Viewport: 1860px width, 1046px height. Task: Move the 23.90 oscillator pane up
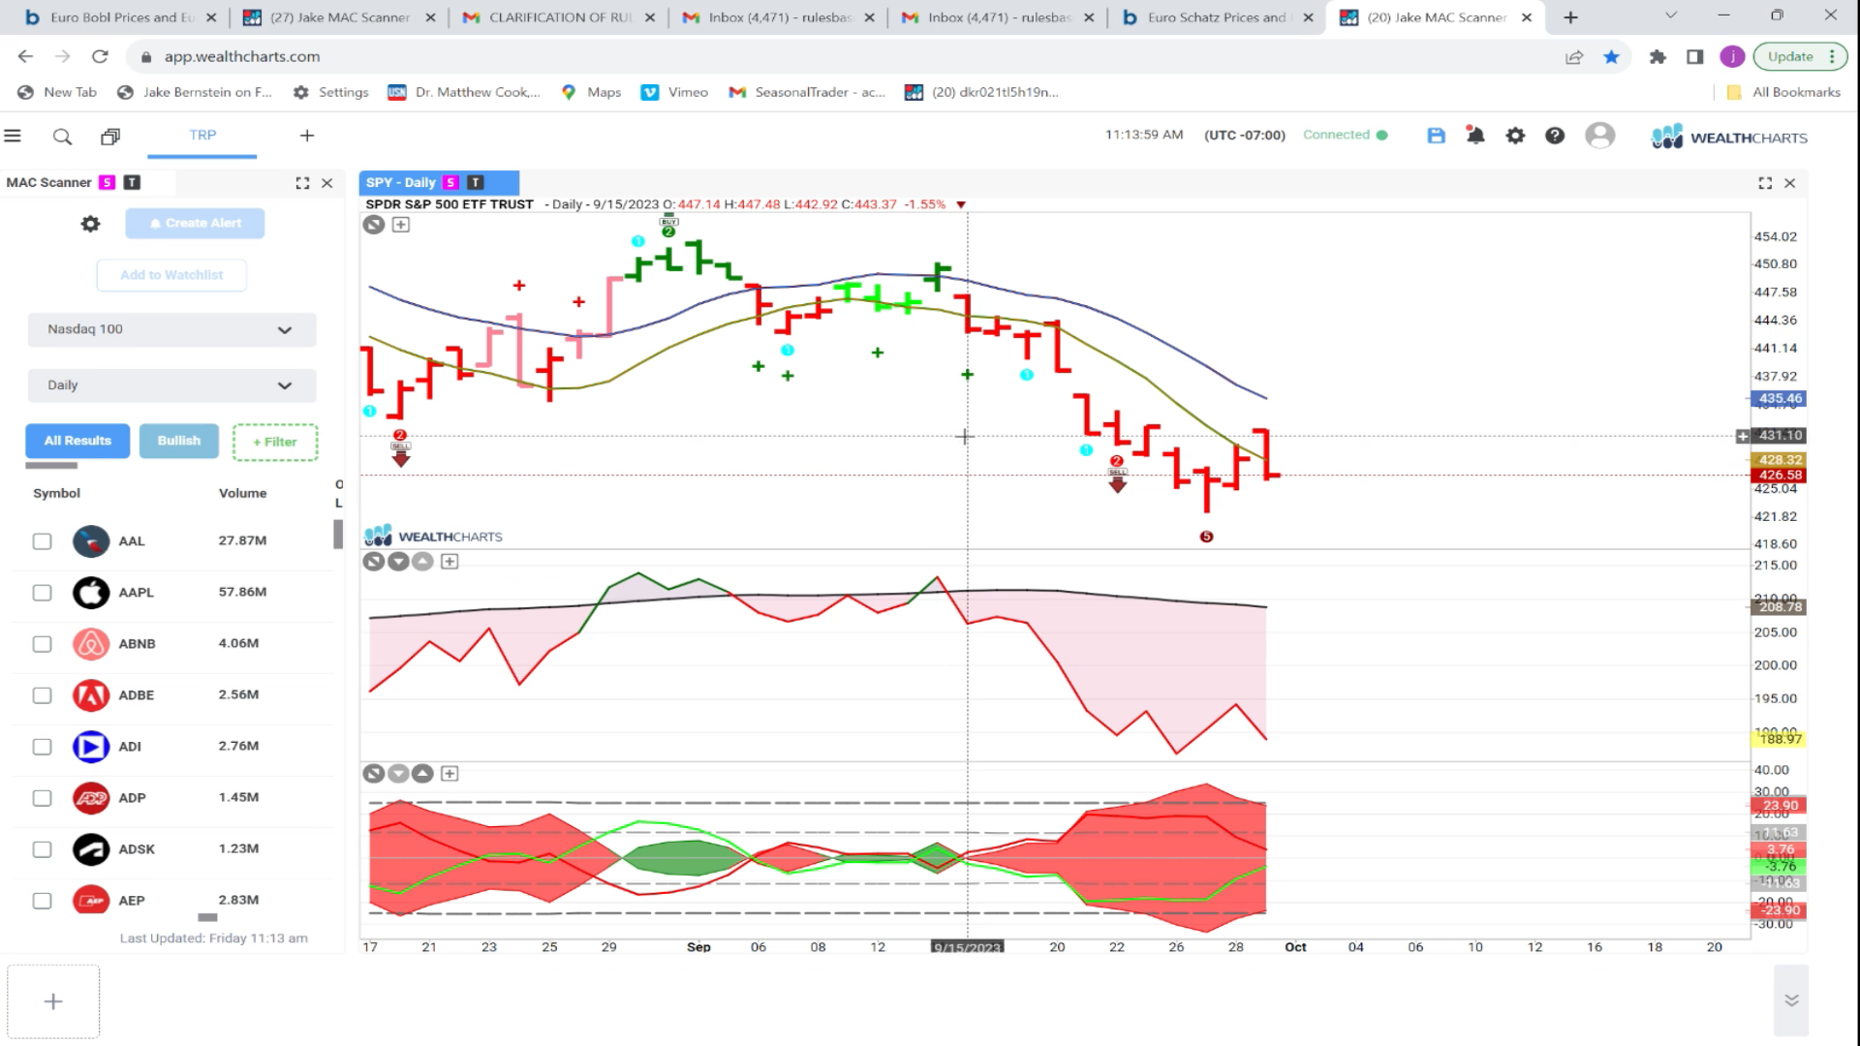tap(422, 774)
